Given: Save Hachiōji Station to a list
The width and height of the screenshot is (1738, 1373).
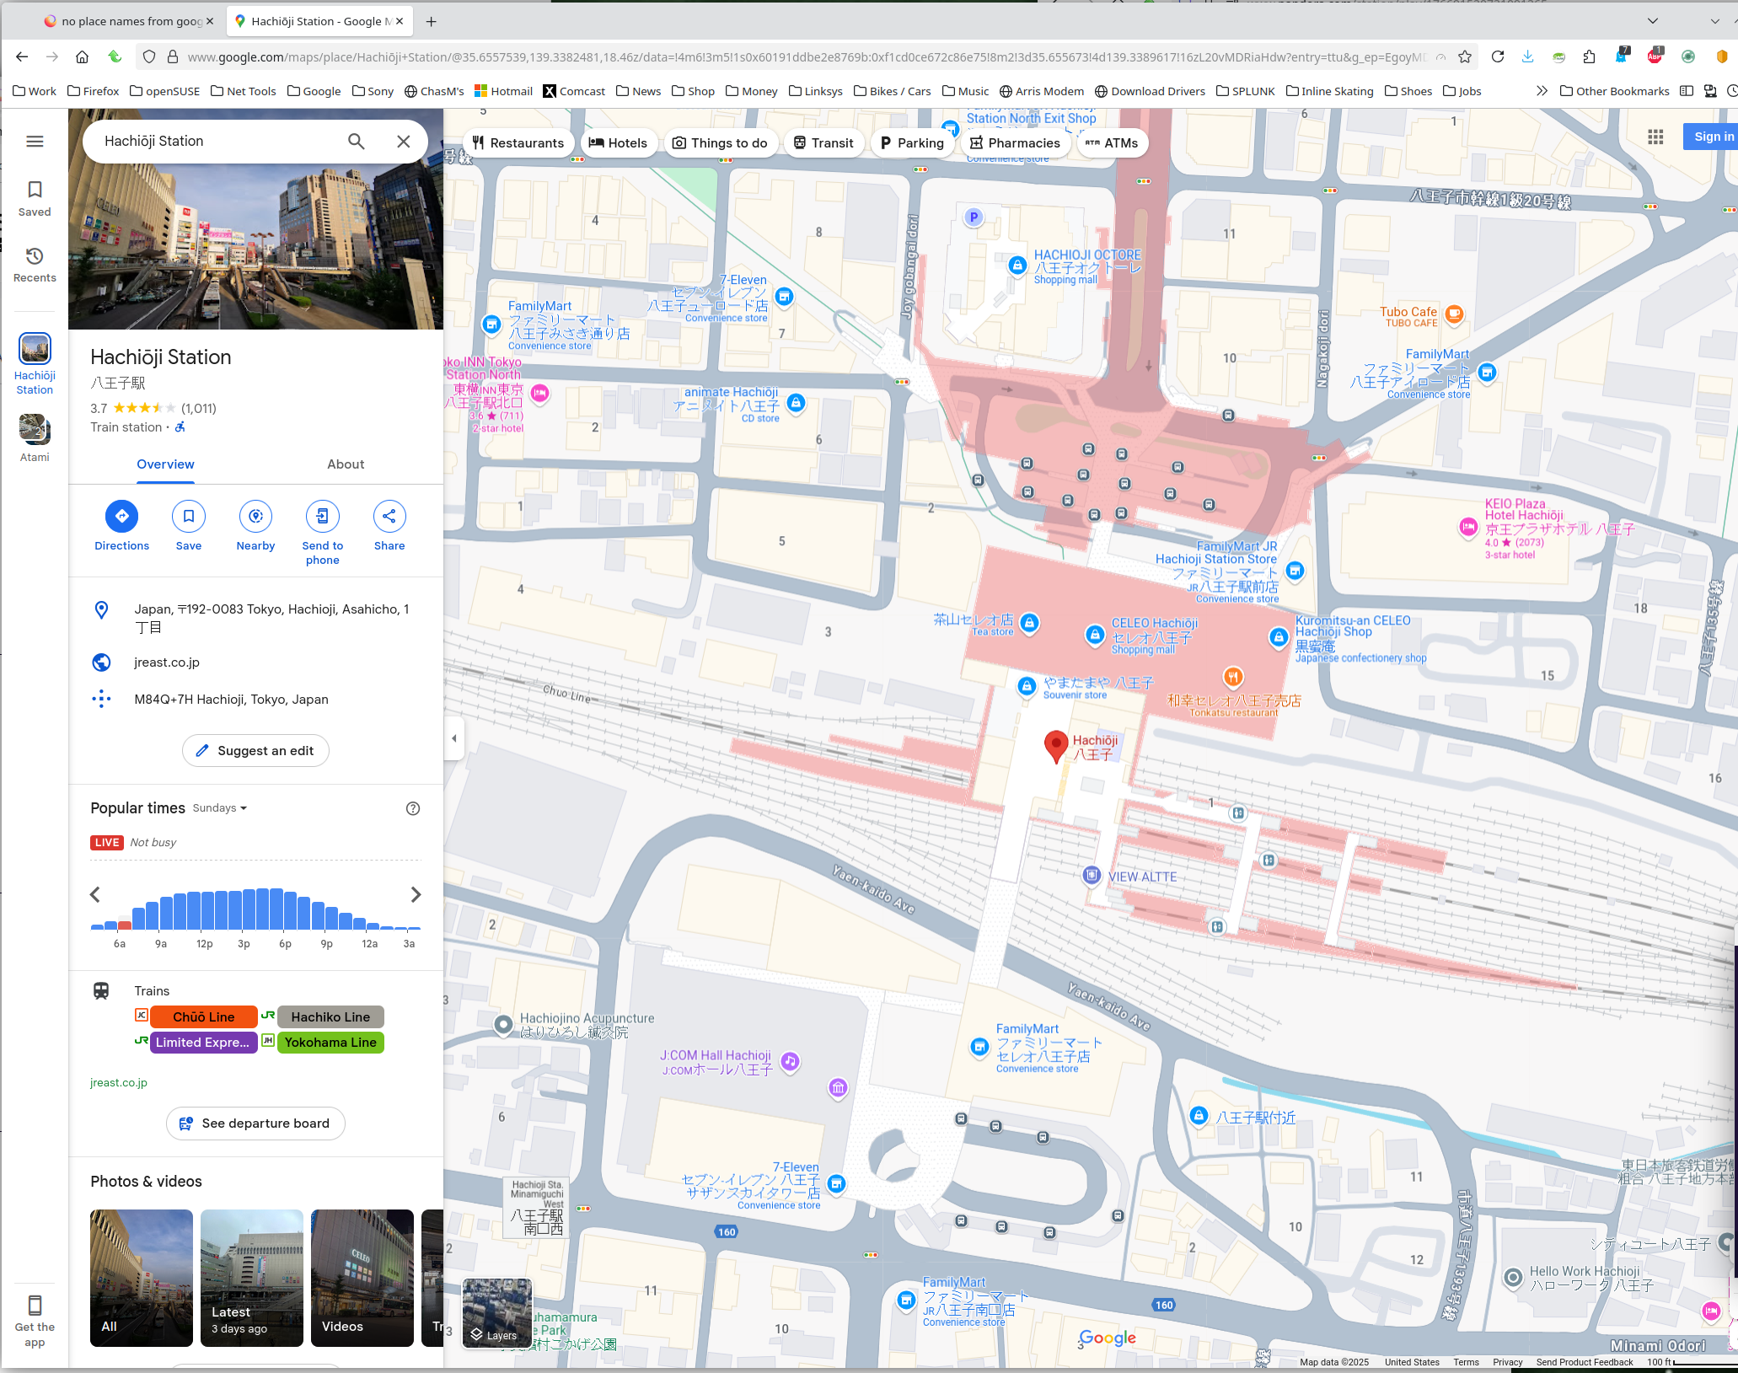Looking at the screenshot, I should [188, 527].
